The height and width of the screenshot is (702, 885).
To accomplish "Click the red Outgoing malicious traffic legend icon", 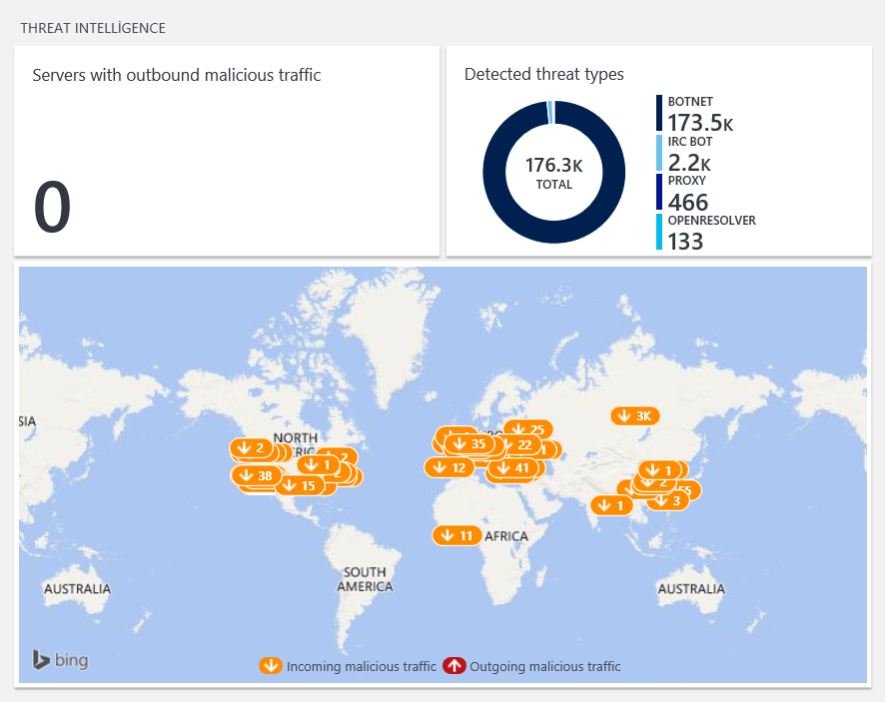I will click(x=453, y=666).
